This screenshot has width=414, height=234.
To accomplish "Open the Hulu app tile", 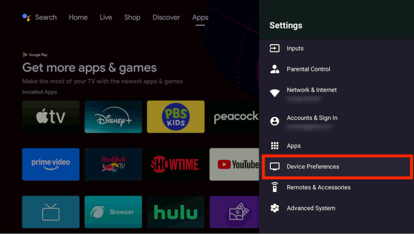I will coord(175,212).
